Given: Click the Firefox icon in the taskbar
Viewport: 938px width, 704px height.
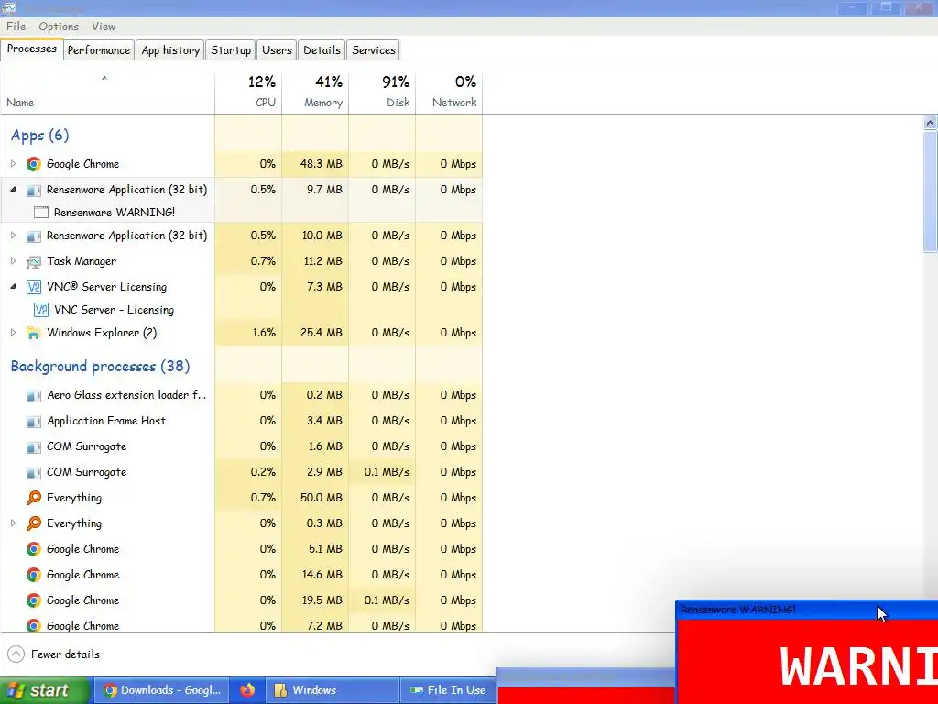Looking at the screenshot, I should [247, 690].
